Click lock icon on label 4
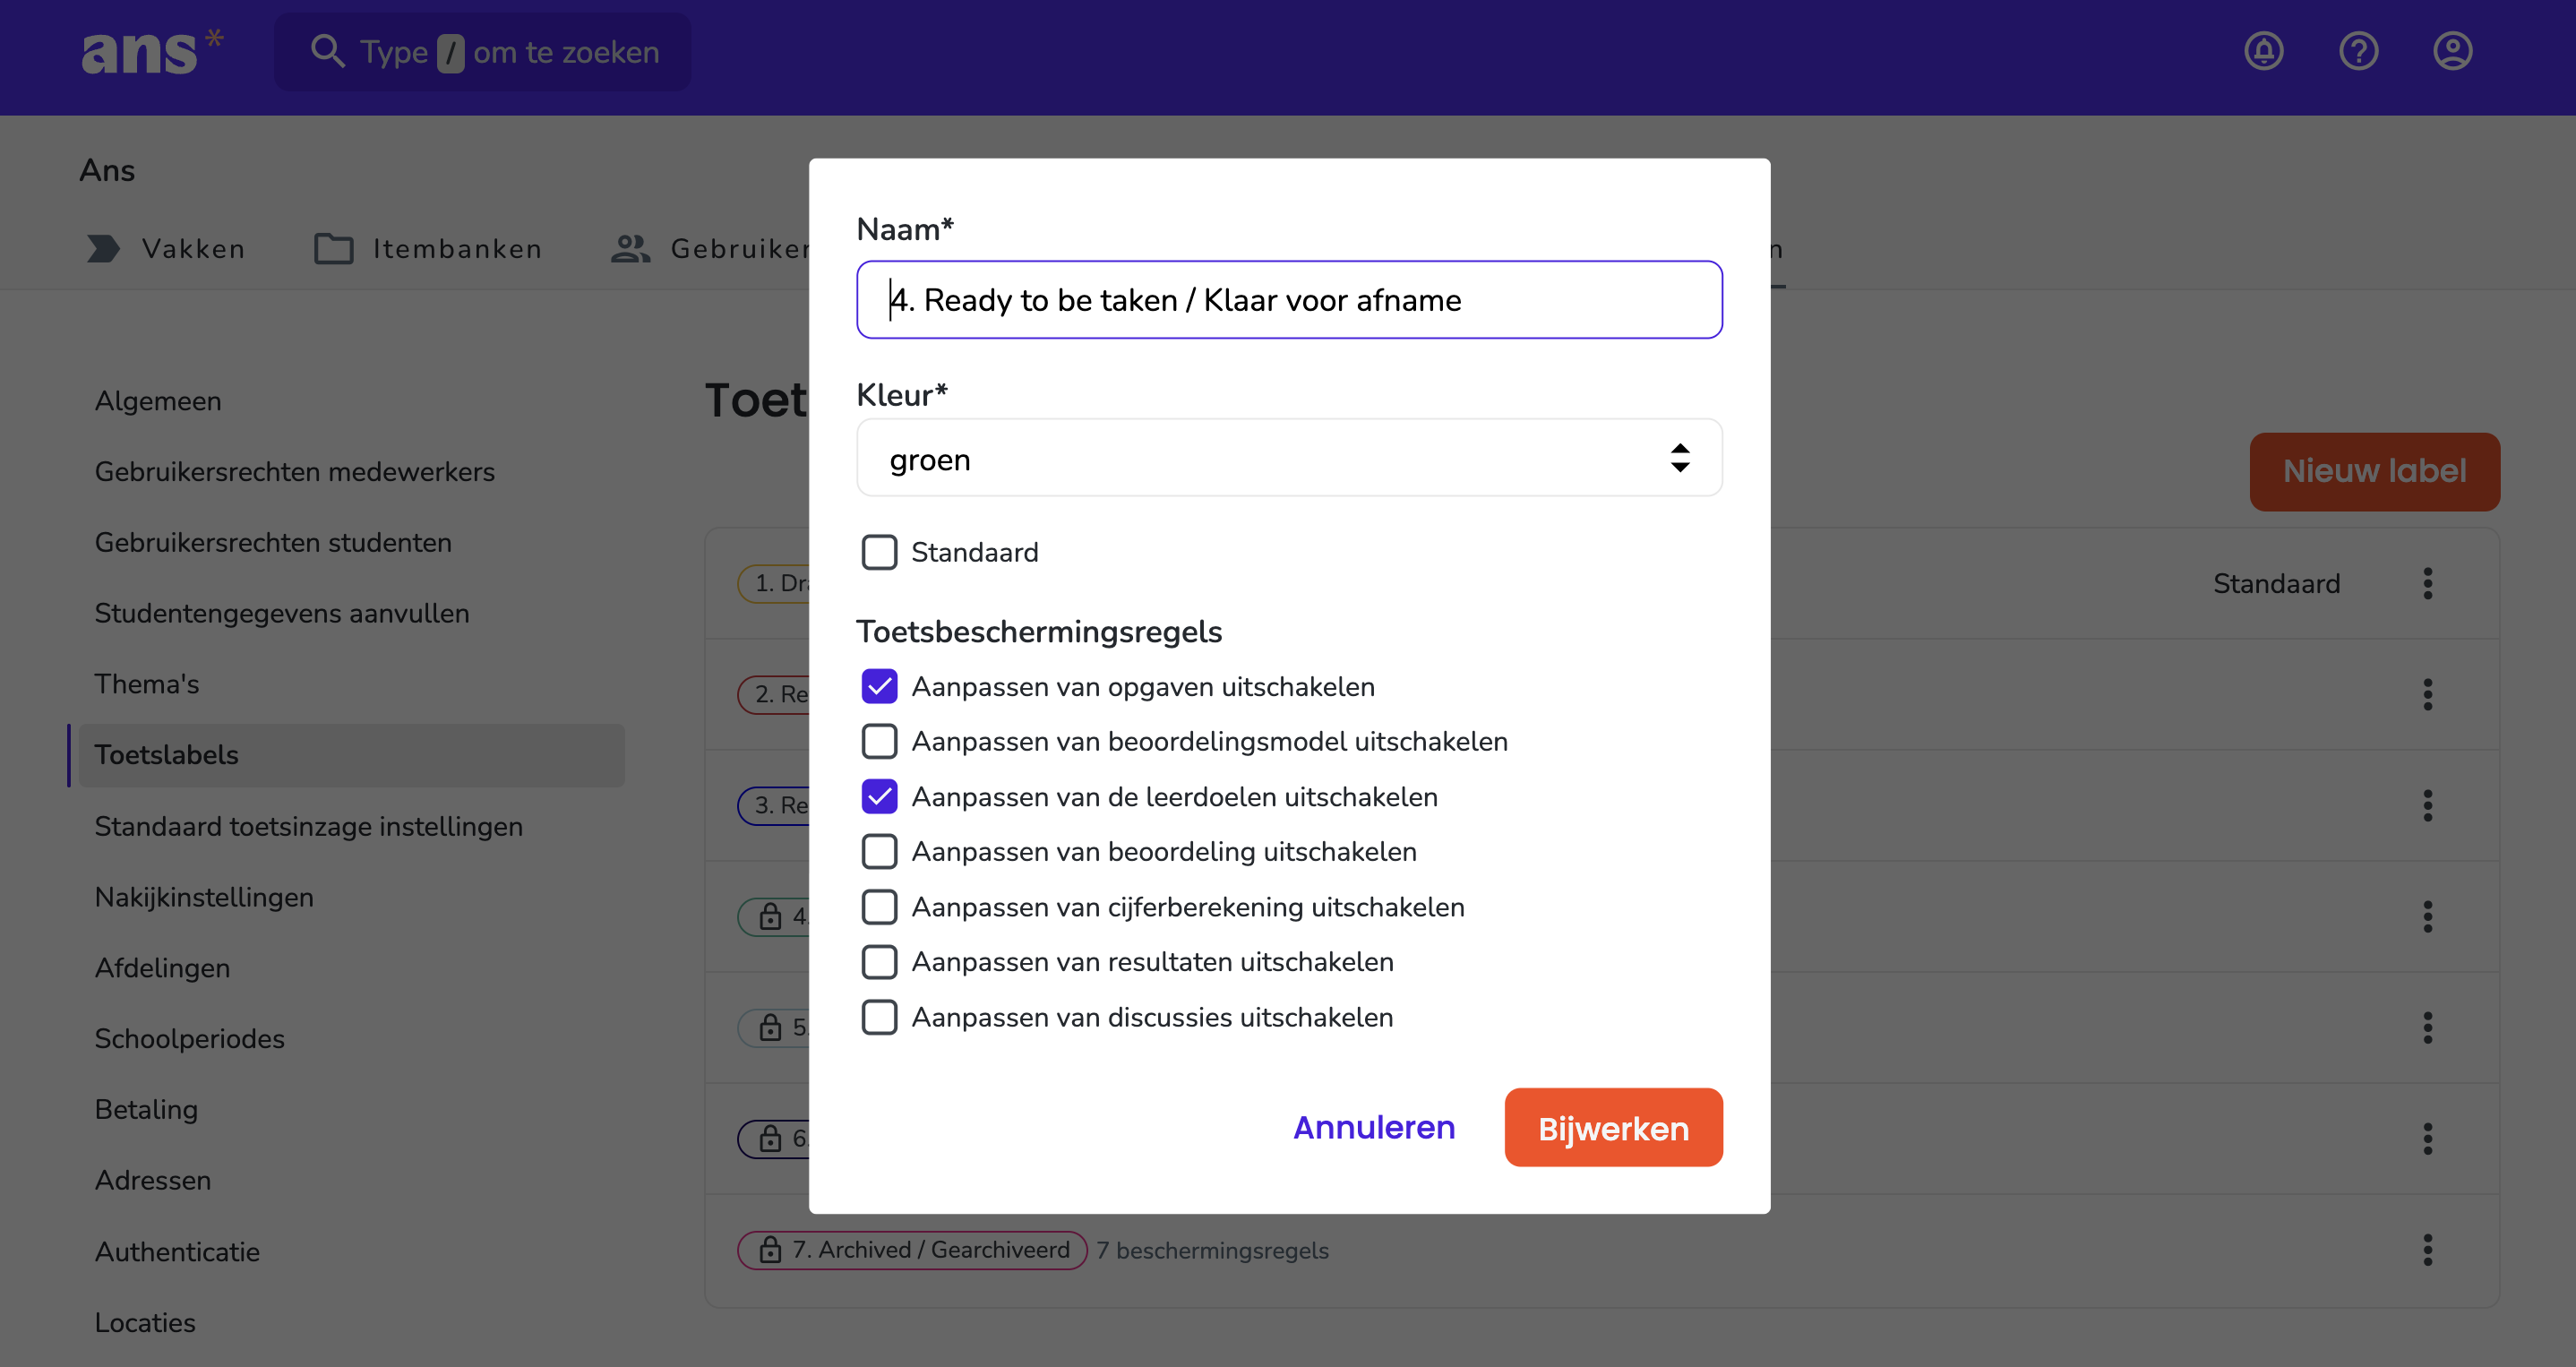This screenshot has width=2576, height=1367. [770, 916]
